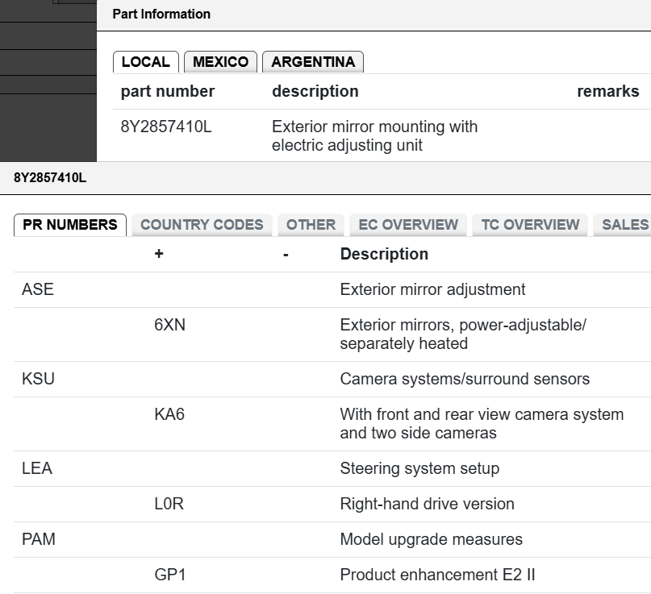Open the ARGENTINA tab

[x=313, y=62]
